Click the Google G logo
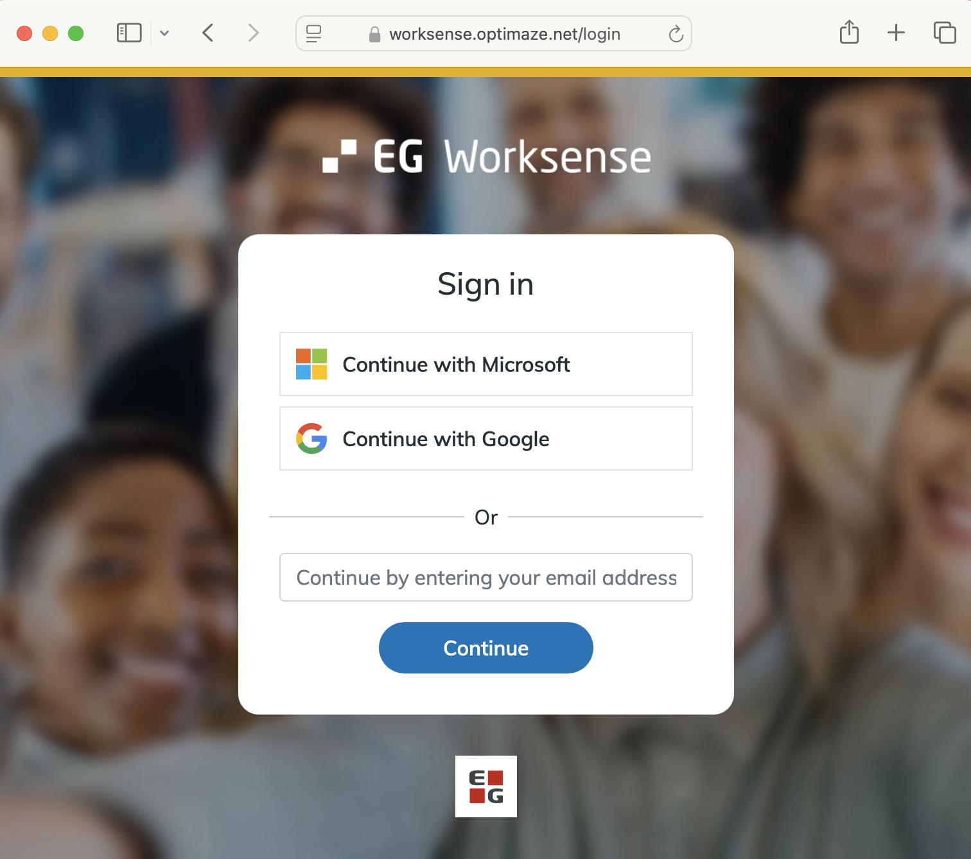Screen dimensions: 971x859 point(311,438)
